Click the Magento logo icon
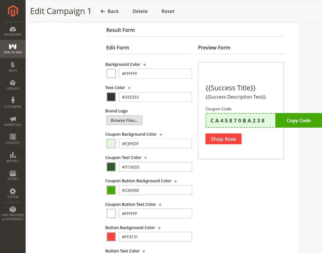The height and width of the screenshot is (253, 322). tap(13, 11)
